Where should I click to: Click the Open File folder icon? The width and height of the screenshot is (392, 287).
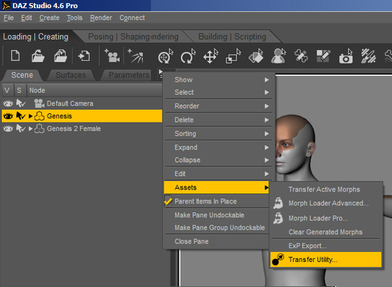coord(38,55)
